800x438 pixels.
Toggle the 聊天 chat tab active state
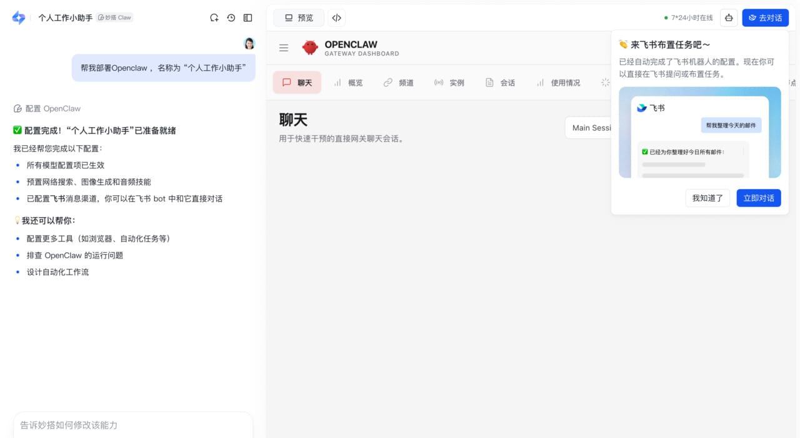click(x=296, y=82)
